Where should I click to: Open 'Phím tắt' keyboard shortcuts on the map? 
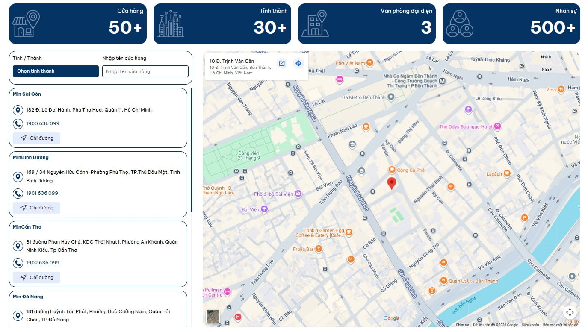tap(462, 325)
